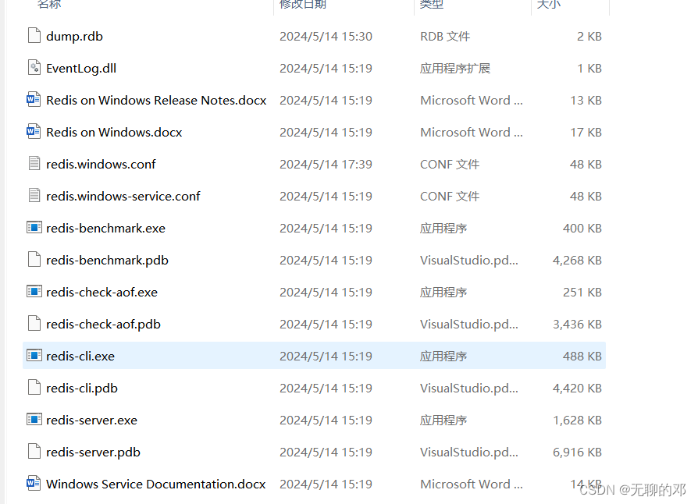Click the Word icon of Redis on Windows Release Notes.docx
This screenshot has height=504, width=698.
pos(34,100)
